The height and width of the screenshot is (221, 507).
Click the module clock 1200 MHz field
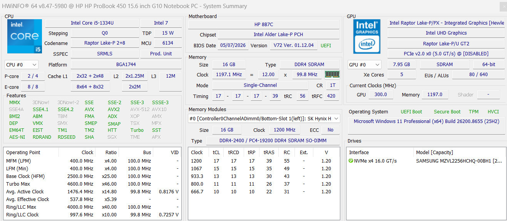[284, 130]
